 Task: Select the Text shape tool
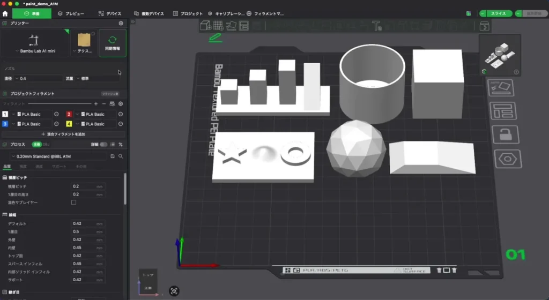coord(376,26)
